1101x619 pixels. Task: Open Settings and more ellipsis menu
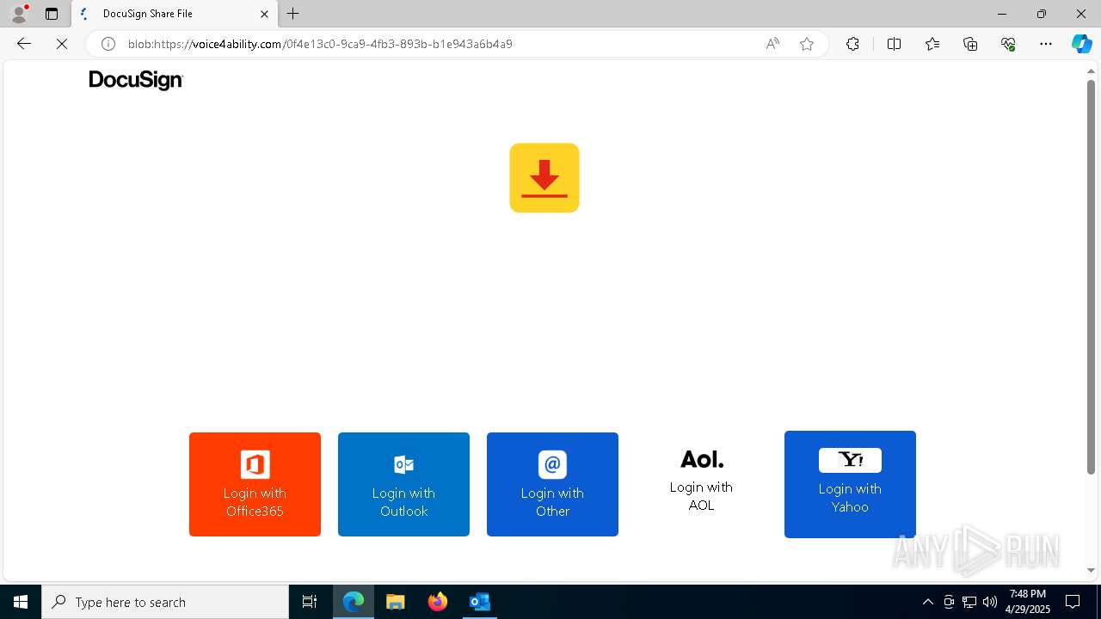point(1046,44)
